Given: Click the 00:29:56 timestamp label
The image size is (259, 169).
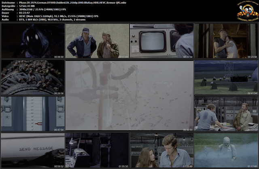Looking at the screenshot, I should point(59,93).
